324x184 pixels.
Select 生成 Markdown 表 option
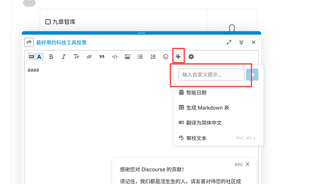tap(218, 108)
